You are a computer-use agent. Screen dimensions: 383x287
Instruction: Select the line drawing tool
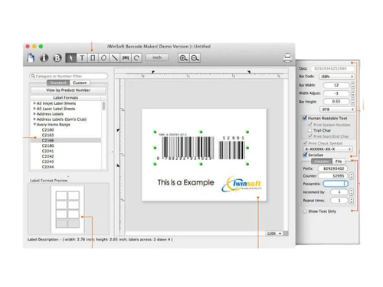pyautogui.click(x=115, y=58)
